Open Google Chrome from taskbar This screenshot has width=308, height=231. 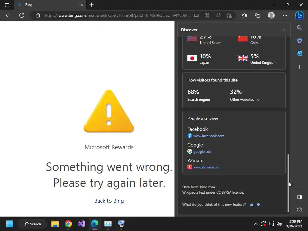pyautogui.click(x=68, y=224)
